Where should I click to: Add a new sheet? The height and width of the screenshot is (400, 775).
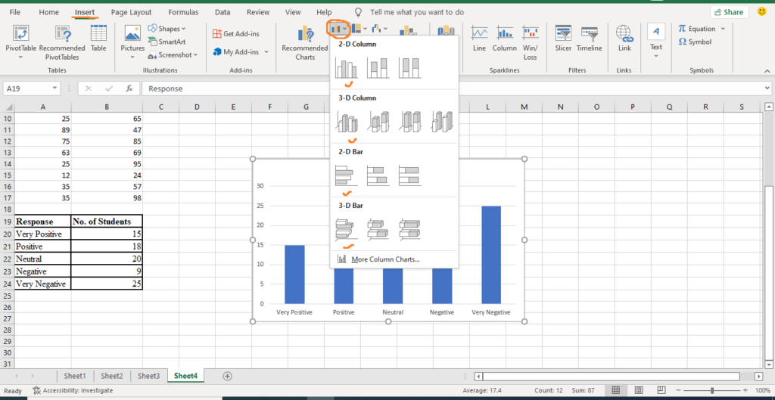point(227,376)
